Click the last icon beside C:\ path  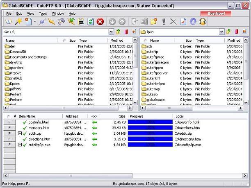coord(134,32)
